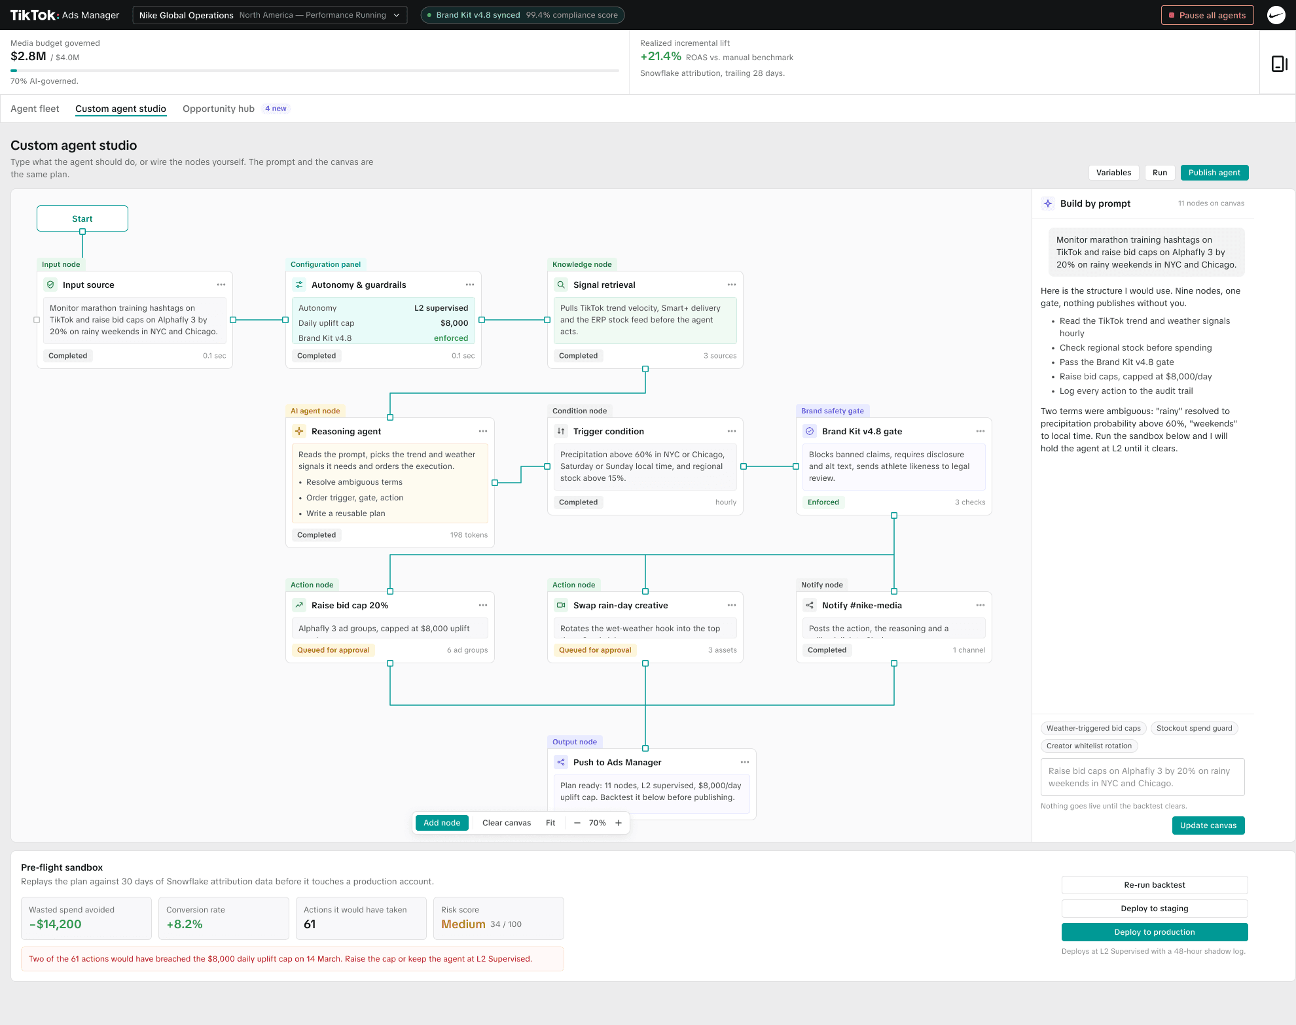Click Brand Kit v4.8 synced status pill
Image resolution: width=1296 pixels, height=1025 pixels.
click(x=522, y=15)
